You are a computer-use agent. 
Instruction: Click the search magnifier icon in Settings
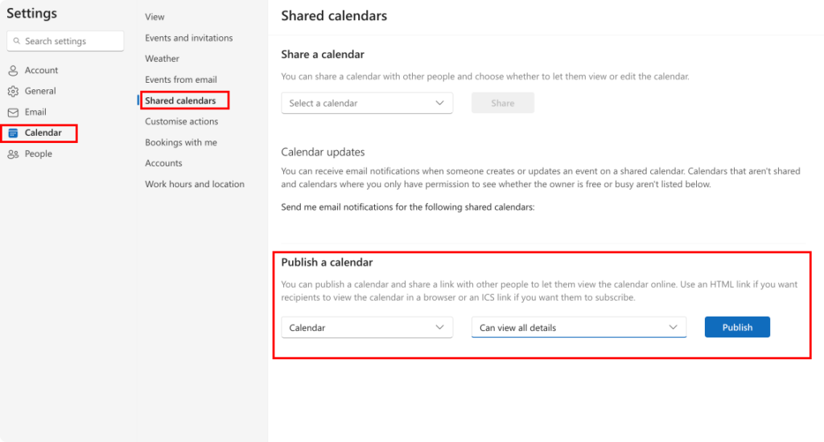pyautogui.click(x=16, y=41)
